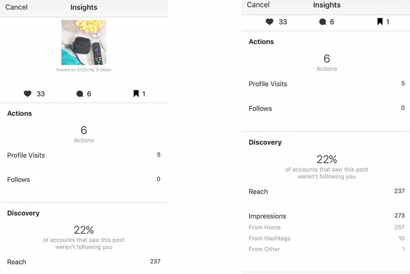Select the From Hashtags impressions row
The image size is (410, 274).
click(x=327, y=238)
